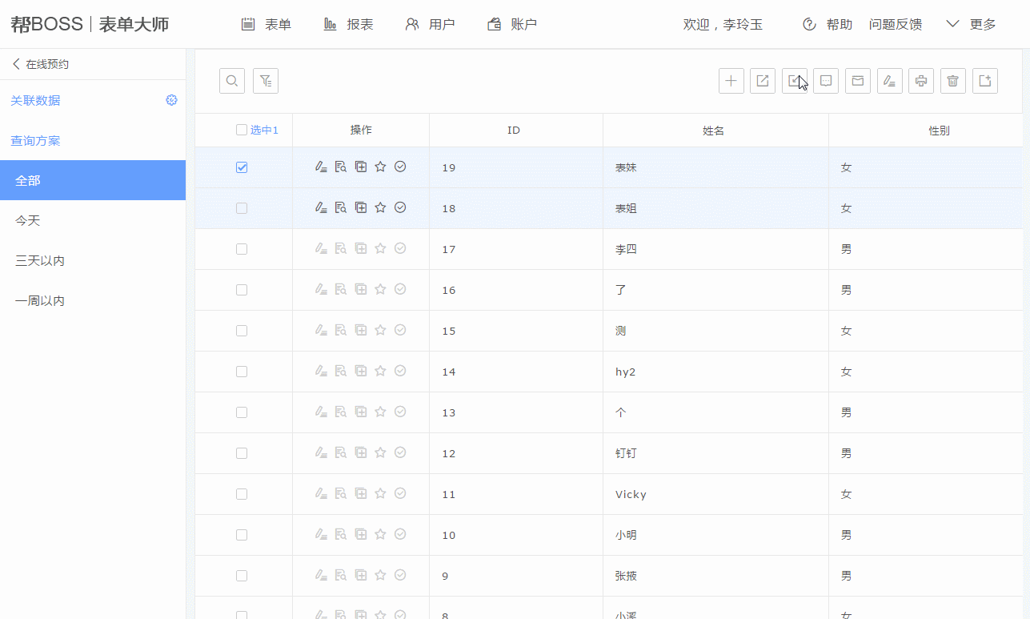This screenshot has height=619, width=1030.
Task: Select the row 11 Vicky checkbox
Action: (242, 494)
